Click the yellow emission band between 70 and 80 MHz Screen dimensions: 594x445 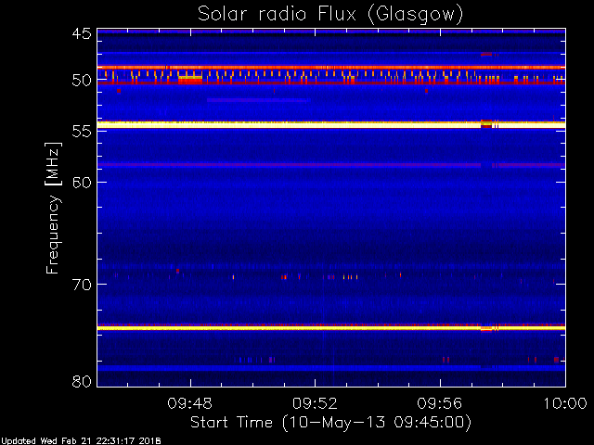click(x=331, y=327)
